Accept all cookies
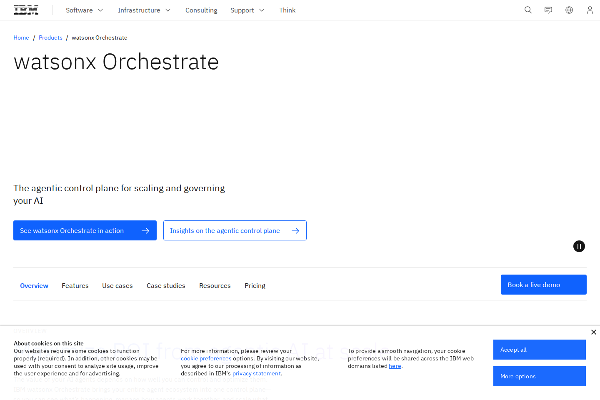 coord(540,350)
